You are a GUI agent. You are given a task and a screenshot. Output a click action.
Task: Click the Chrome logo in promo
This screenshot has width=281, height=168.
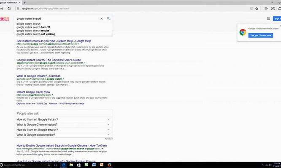click(x=243, y=32)
